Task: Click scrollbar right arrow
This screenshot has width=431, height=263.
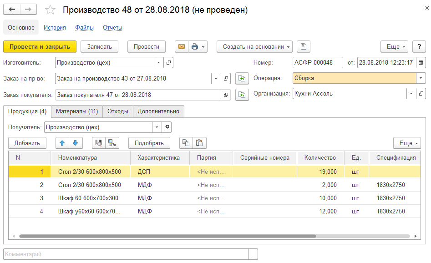Action: click(416, 236)
